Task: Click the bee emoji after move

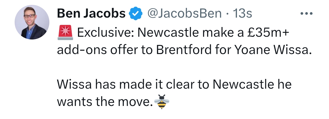Action: (162, 102)
